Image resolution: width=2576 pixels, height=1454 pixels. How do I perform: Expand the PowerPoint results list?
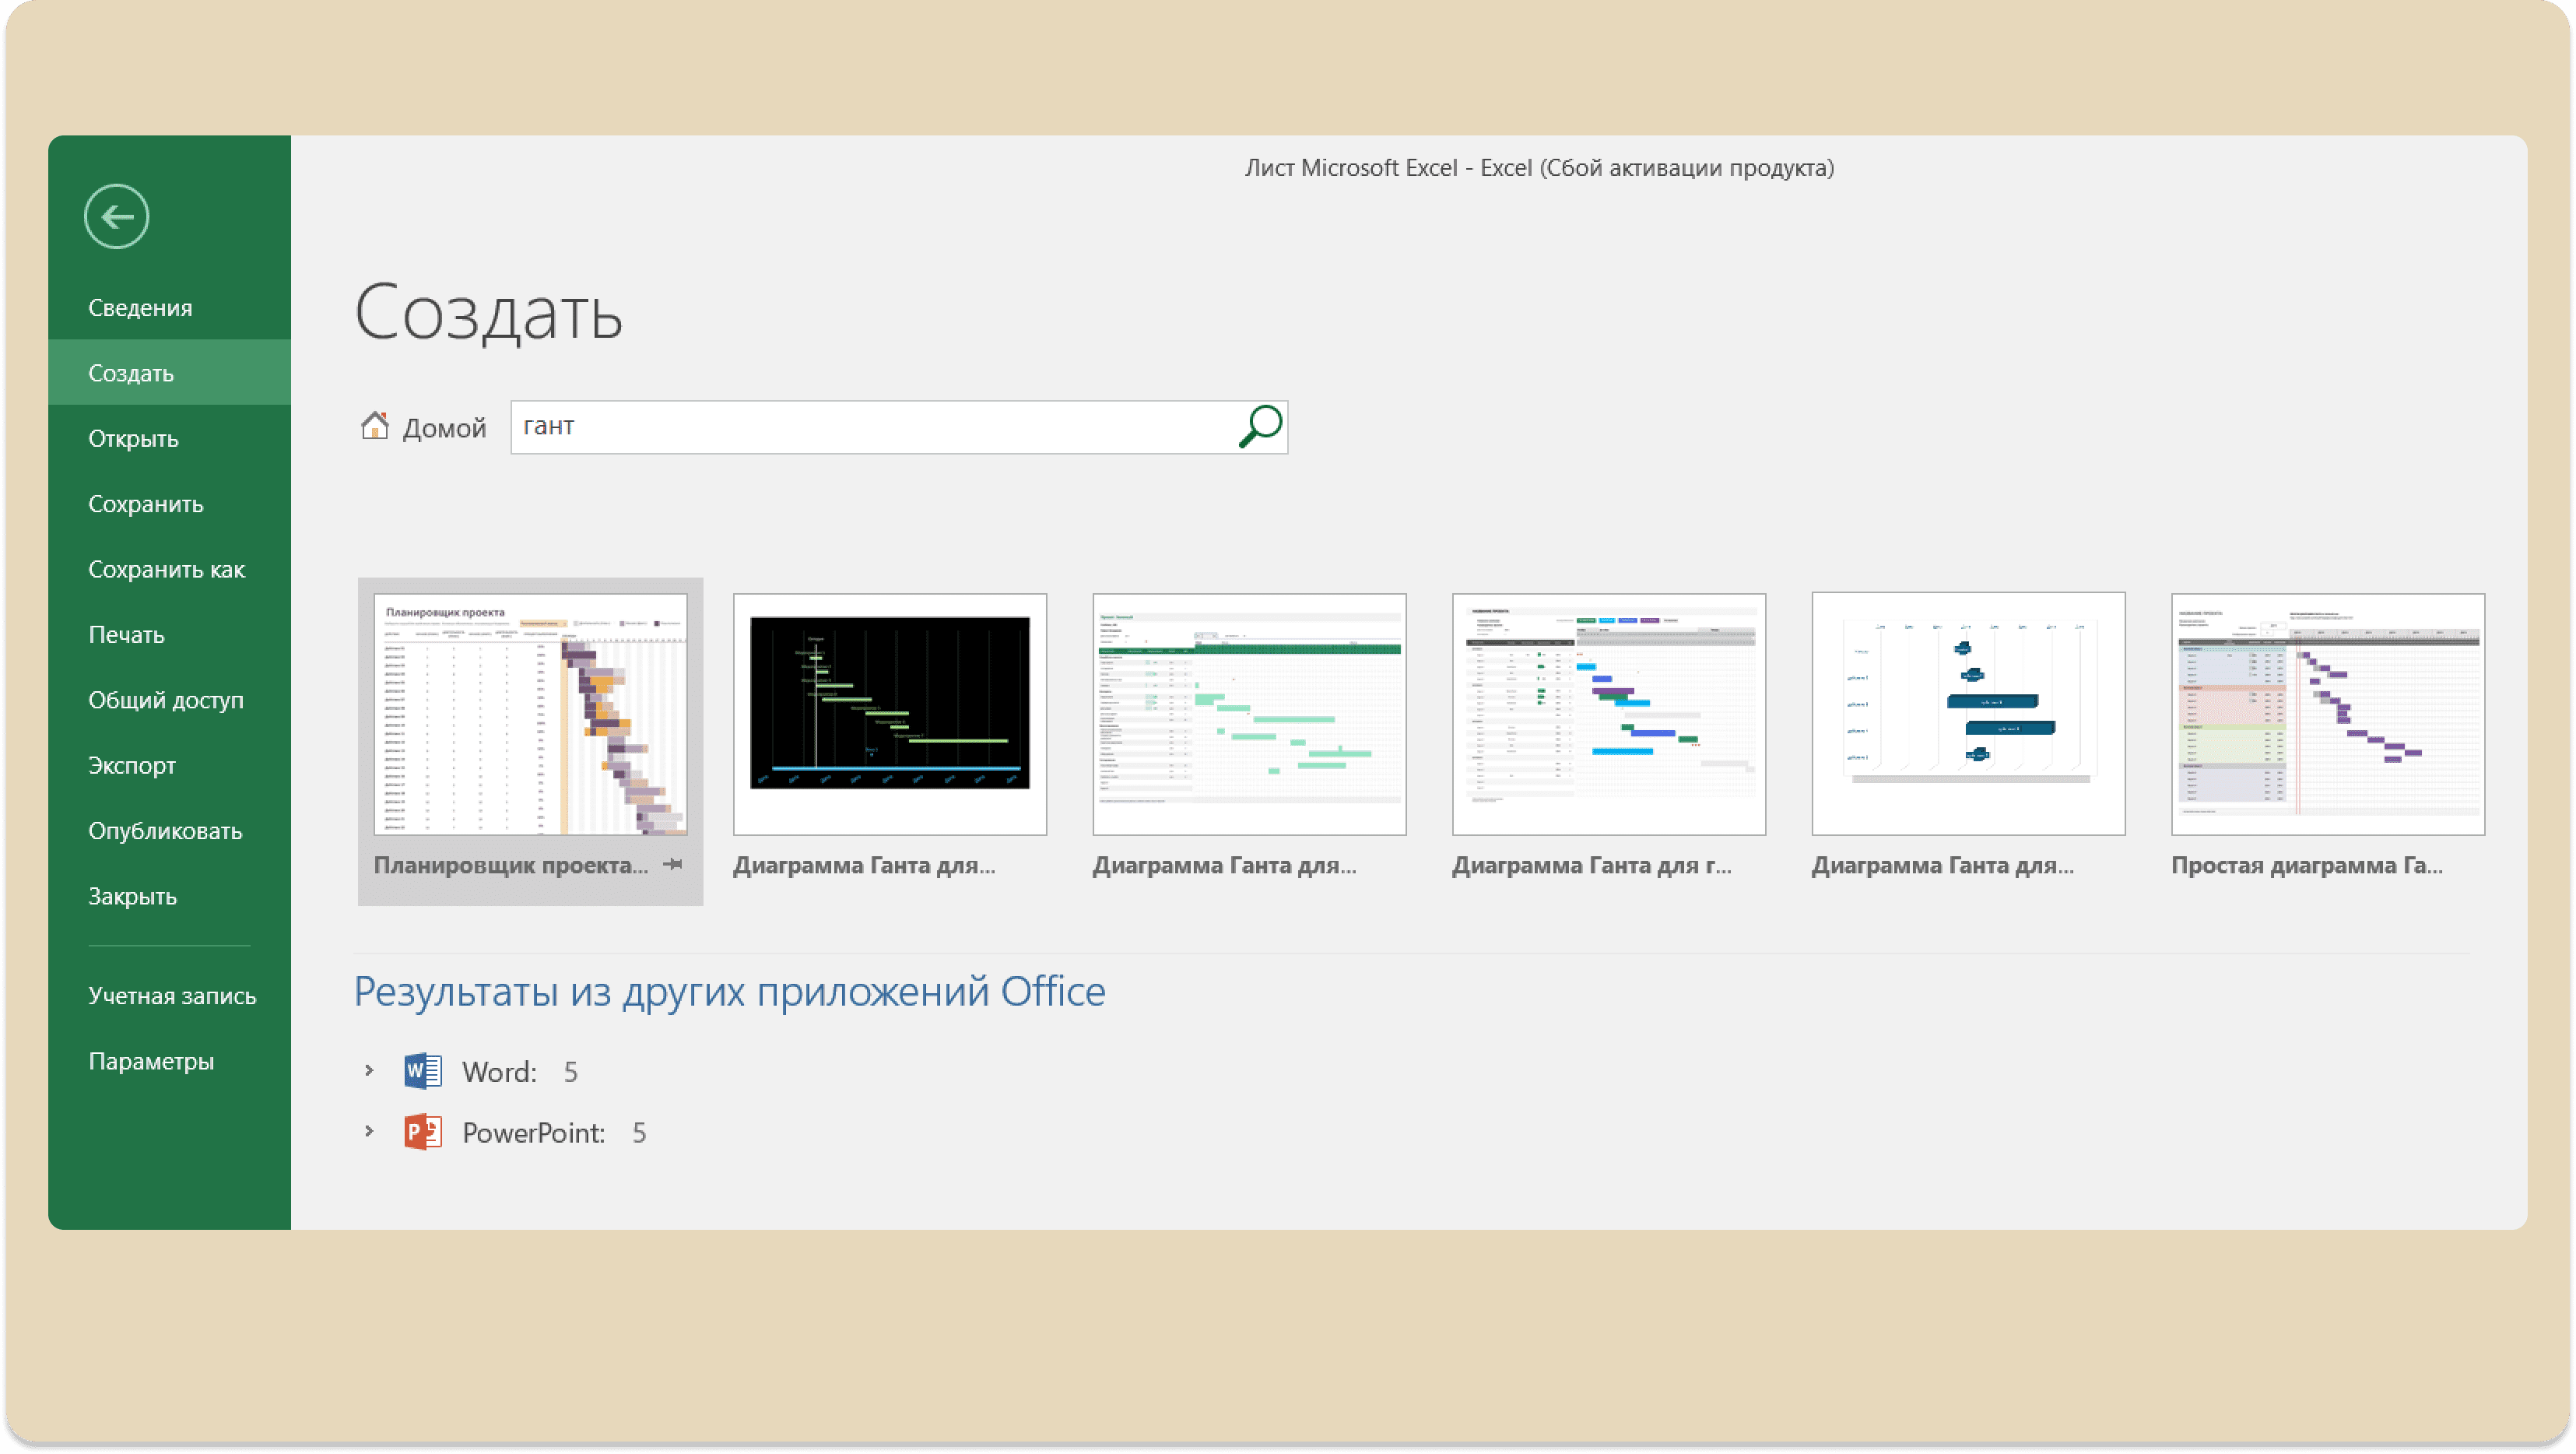[x=369, y=1132]
